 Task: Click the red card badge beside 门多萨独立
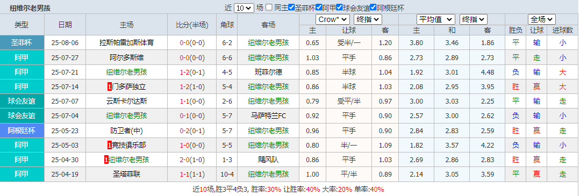point(110,87)
